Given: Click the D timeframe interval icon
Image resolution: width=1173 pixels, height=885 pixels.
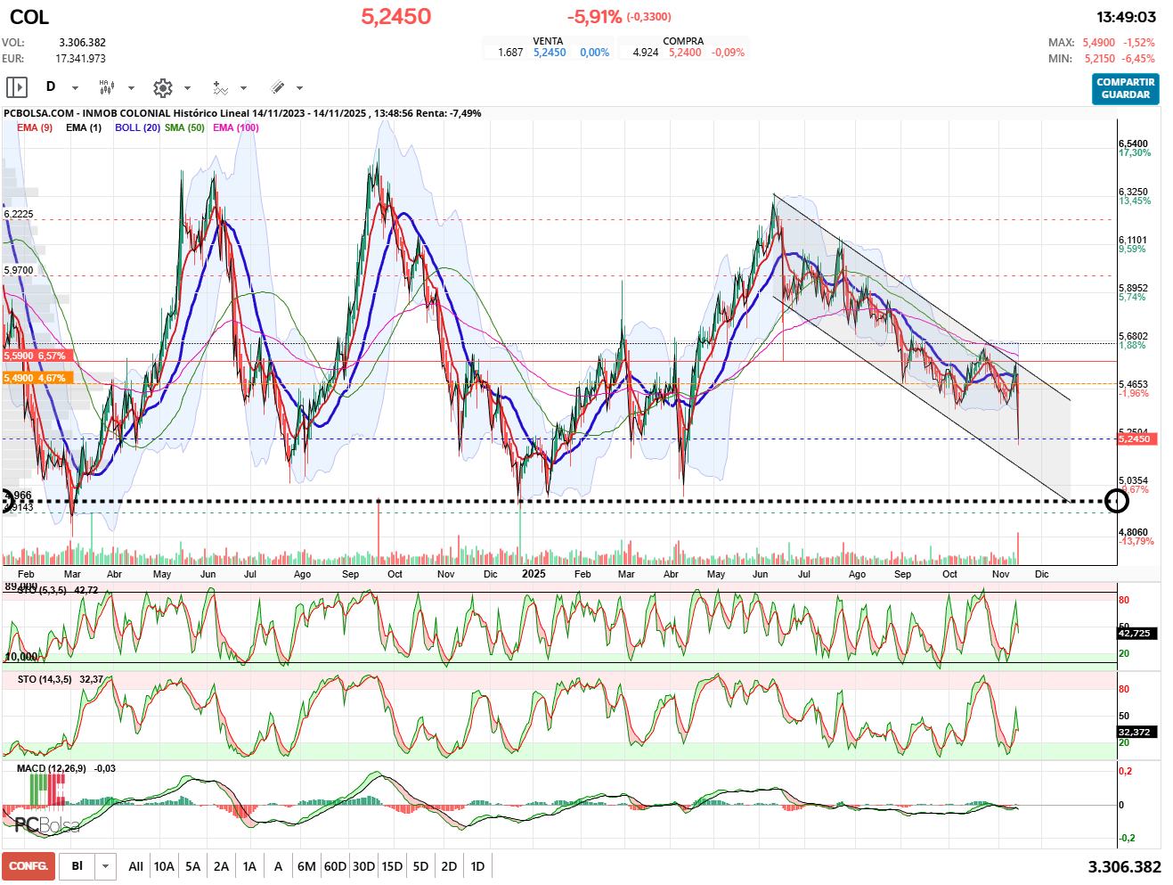Looking at the screenshot, I should pos(51,87).
